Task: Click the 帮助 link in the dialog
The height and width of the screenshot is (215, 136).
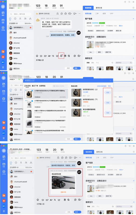Action: [x=109, y=86]
